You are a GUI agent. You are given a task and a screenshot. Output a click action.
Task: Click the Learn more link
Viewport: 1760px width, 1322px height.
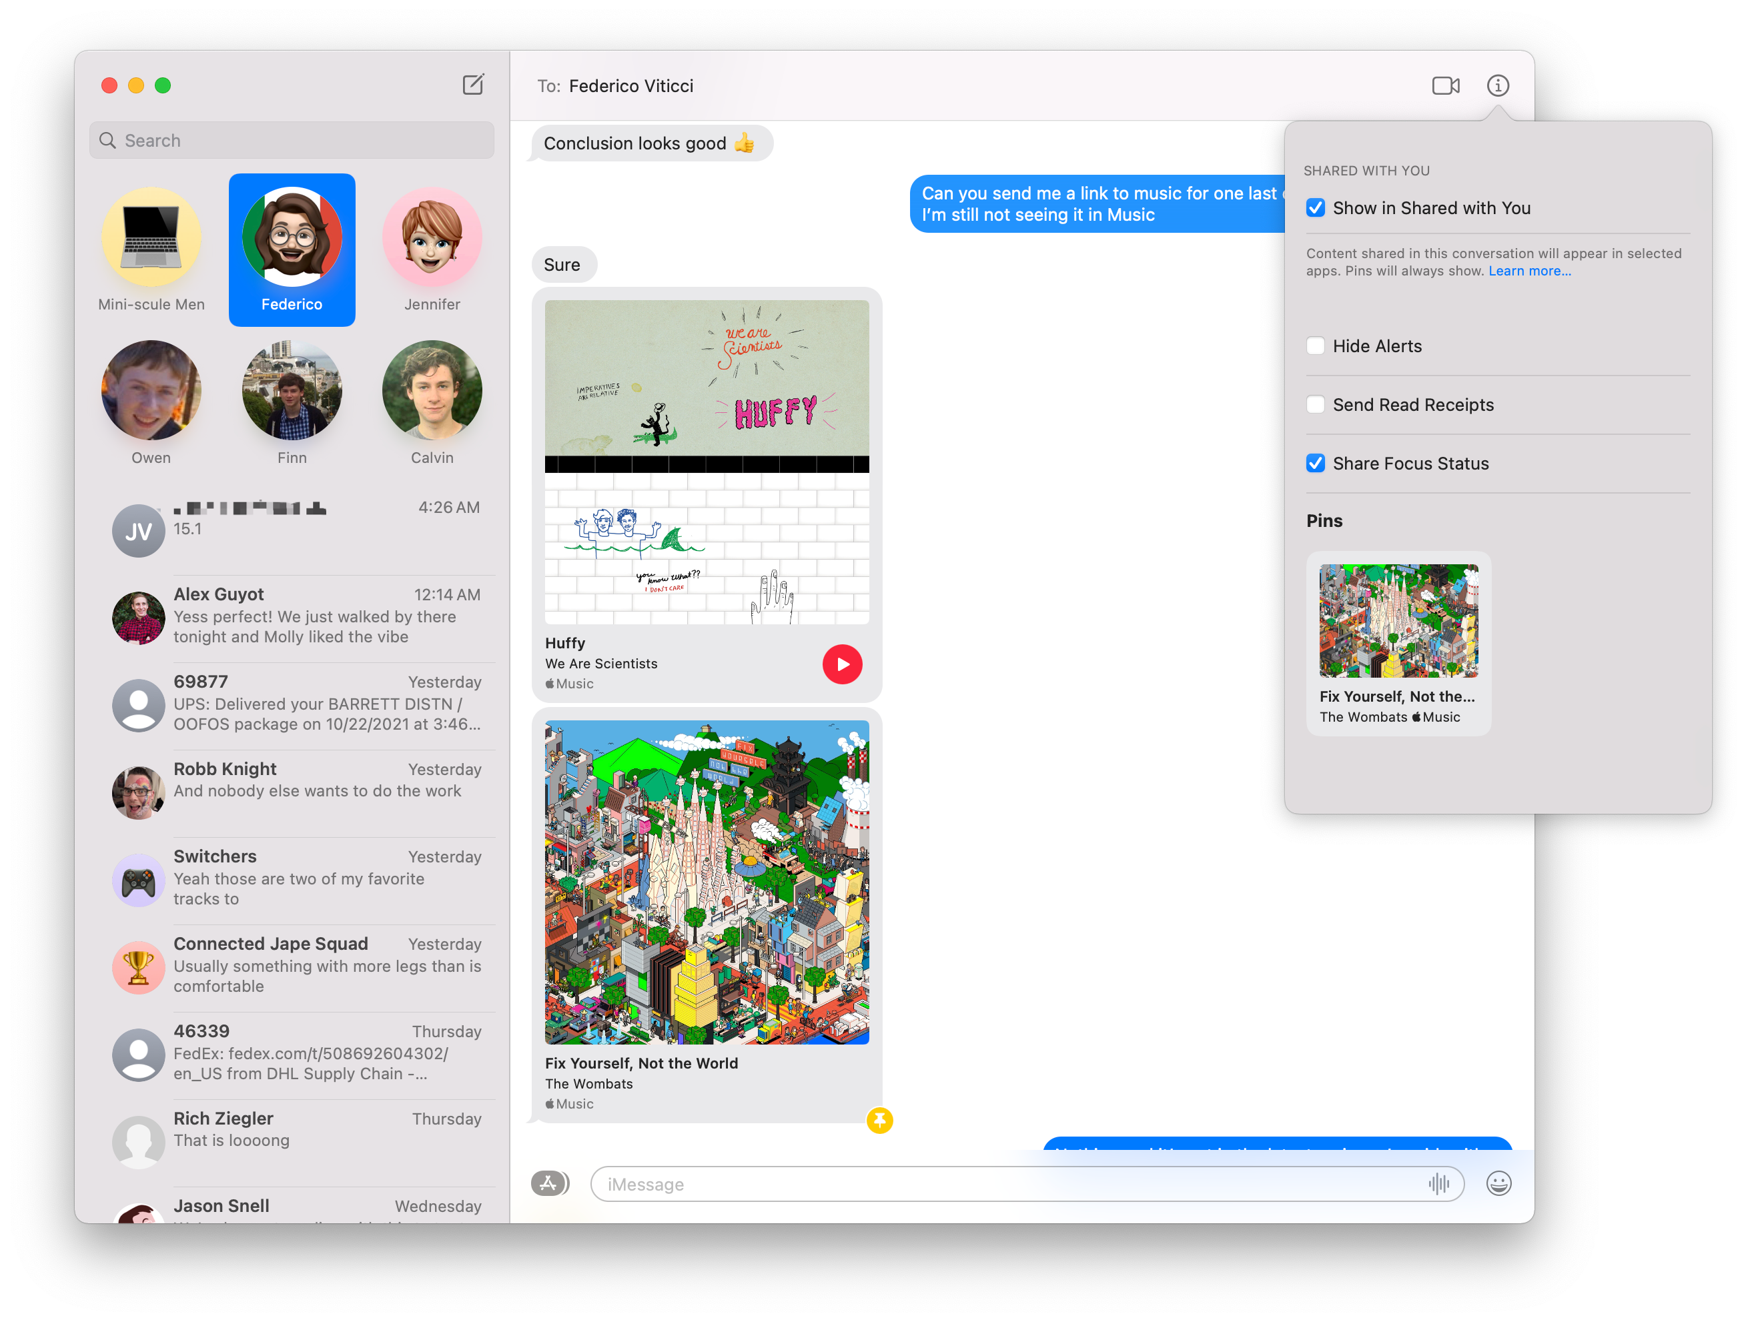1529,271
